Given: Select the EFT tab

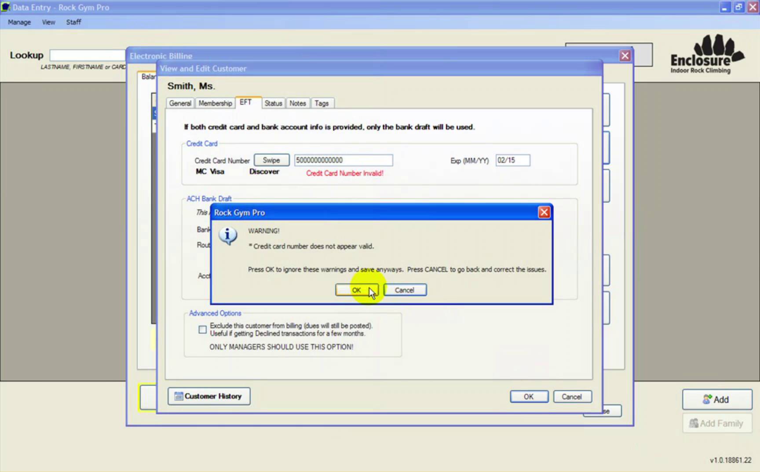Looking at the screenshot, I should point(245,102).
